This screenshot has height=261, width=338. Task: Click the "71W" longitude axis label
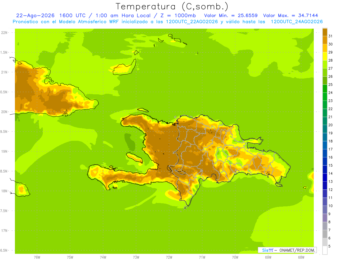coord(202,257)
